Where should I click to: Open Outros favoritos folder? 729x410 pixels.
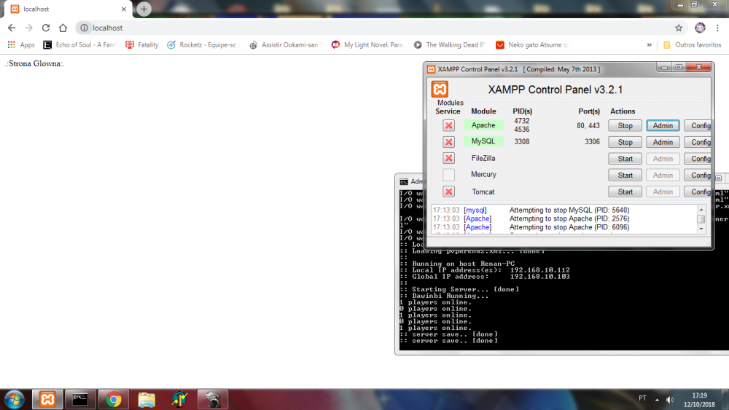[693, 44]
